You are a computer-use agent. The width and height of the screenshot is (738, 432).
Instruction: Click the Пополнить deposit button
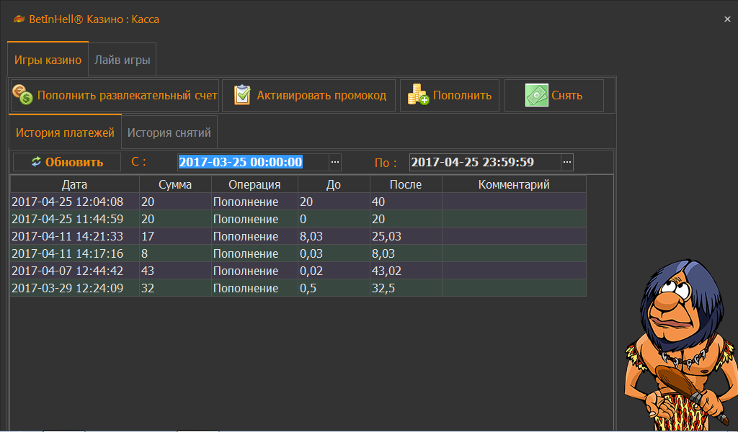coord(450,96)
